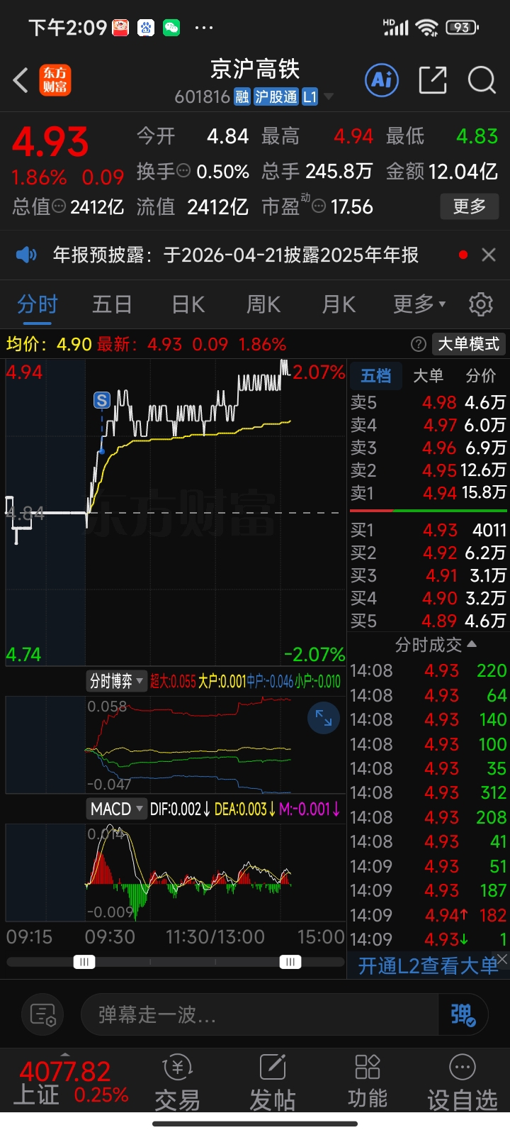Expand the index bar up arrow
Screen dimensions: 510x1135
point(65,1055)
